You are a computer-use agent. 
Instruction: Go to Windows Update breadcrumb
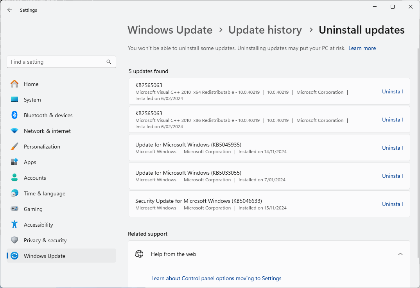pyautogui.click(x=170, y=30)
